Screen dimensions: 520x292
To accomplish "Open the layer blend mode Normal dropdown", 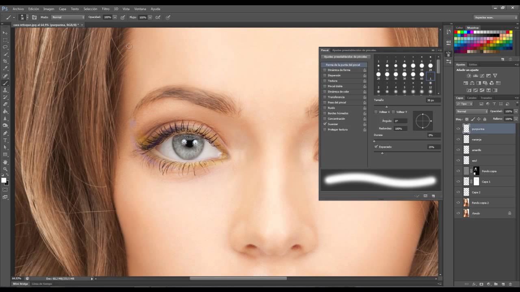I will (x=472, y=111).
